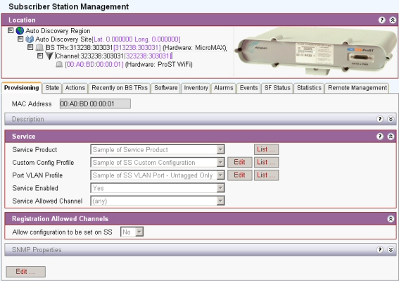Click the Channel antenna icon
Image resolution: width=399 pixels, height=281 pixels.
point(49,56)
